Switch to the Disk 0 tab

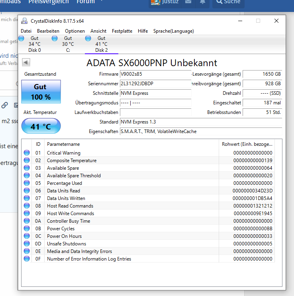pos(35,44)
